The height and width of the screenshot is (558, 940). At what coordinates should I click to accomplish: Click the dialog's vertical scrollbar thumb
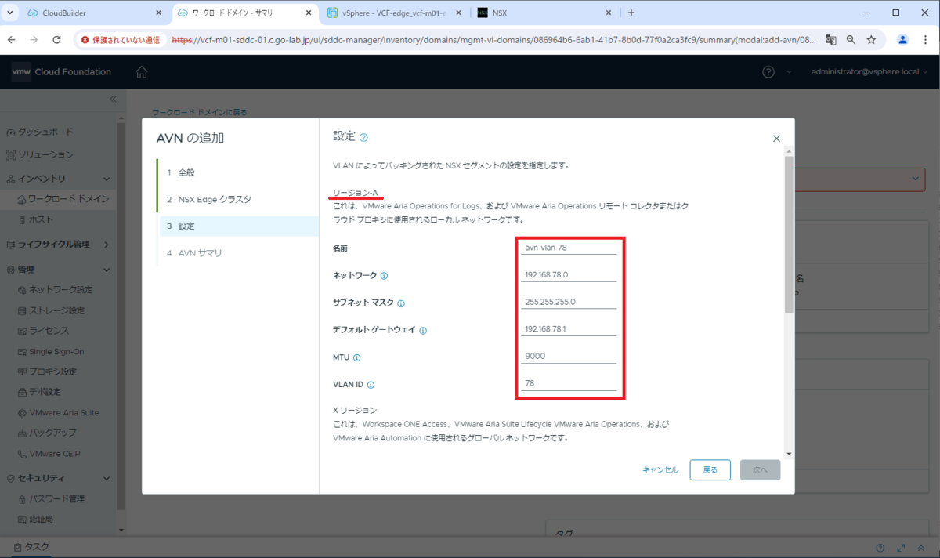pos(789,234)
